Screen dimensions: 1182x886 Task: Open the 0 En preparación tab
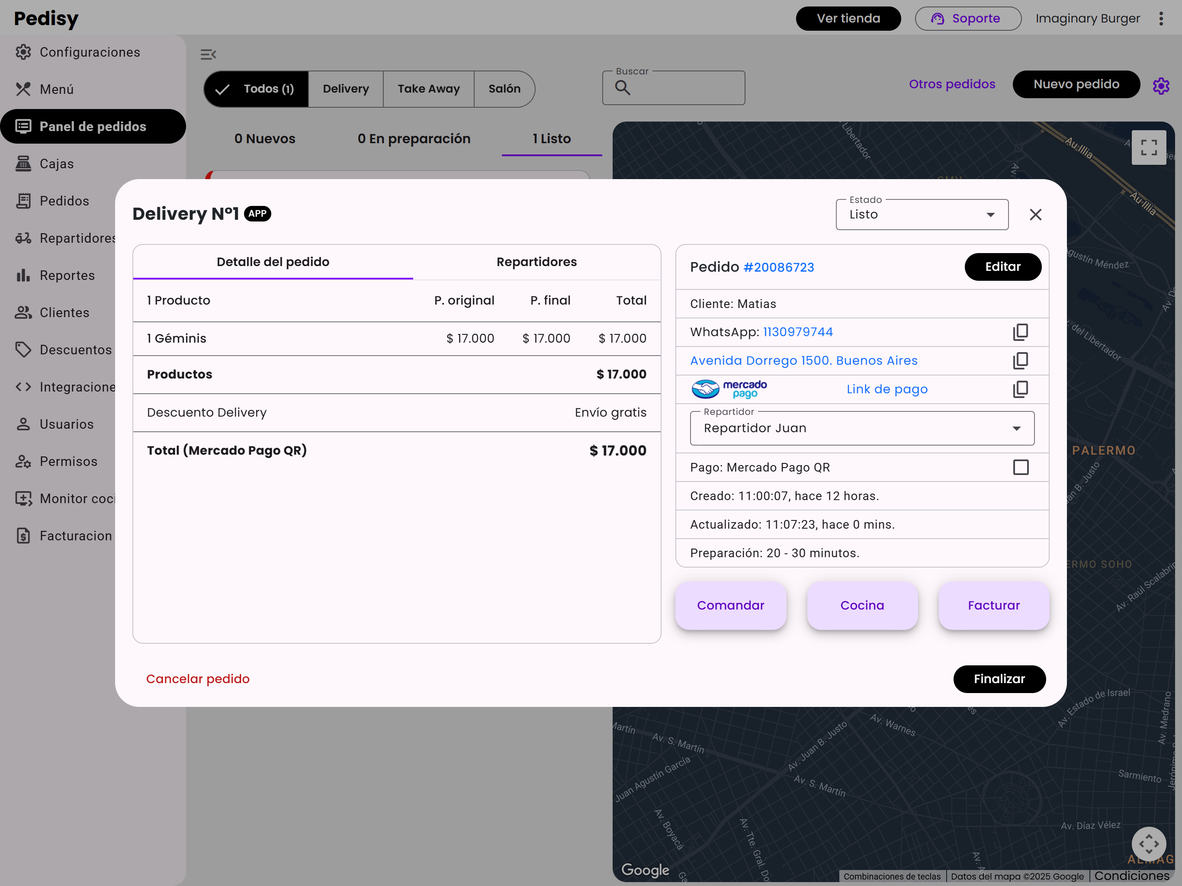(414, 139)
